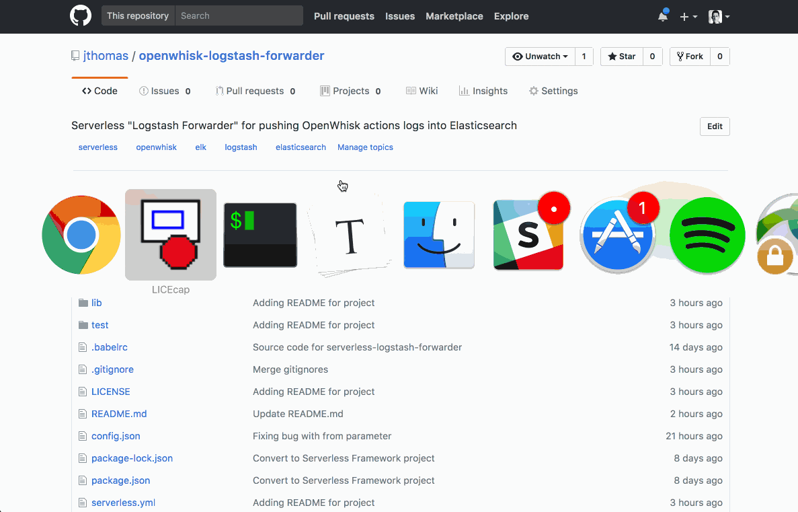Screen dimensions: 798x512
Task: Open the stargazers count
Action: tap(652, 57)
